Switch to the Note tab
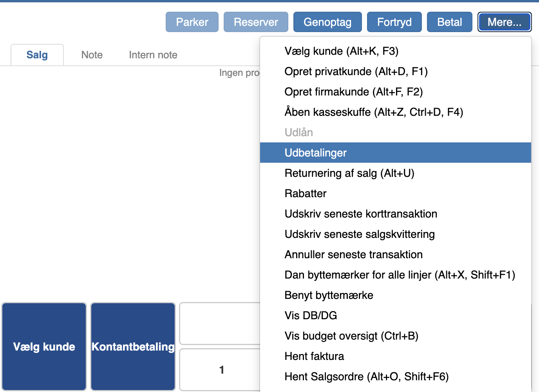The image size is (539, 392). [92, 55]
